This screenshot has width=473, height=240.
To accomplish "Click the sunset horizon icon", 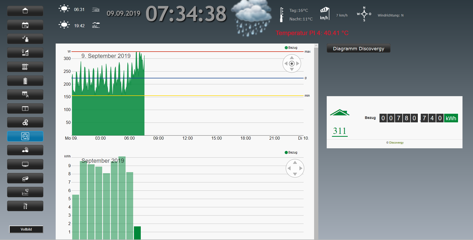I will pyautogui.click(x=96, y=25).
